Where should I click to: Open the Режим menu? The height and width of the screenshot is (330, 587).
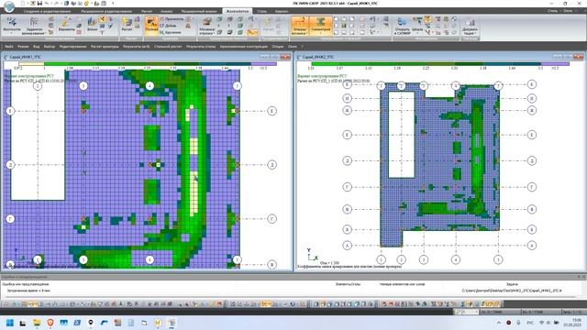[23, 47]
